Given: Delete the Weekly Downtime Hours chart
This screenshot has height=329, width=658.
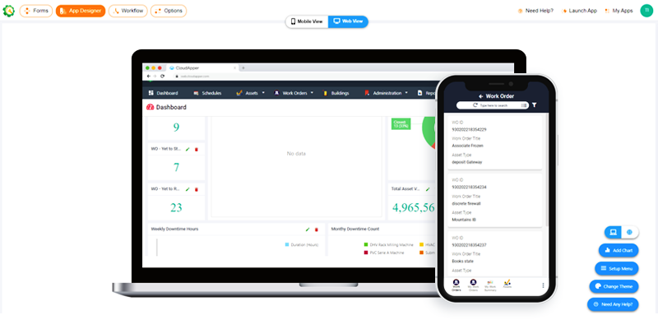Looking at the screenshot, I should point(317,229).
